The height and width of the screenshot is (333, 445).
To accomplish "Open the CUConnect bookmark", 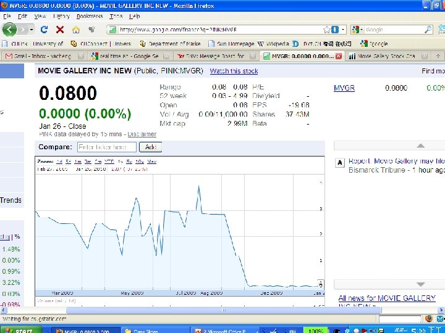I will coord(101,44).
